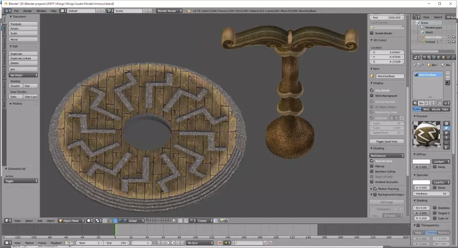Open the Render menu
458x248 pixels.
(27, 11)
